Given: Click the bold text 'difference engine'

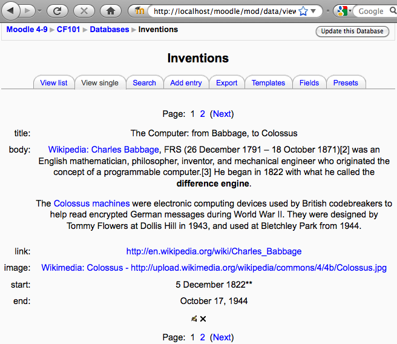Looking at the screenshot, I should 213,184.
